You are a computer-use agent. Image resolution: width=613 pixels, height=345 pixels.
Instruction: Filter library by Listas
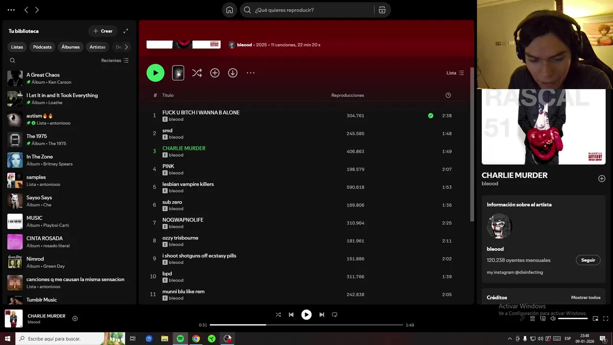(x=17, y=47)
